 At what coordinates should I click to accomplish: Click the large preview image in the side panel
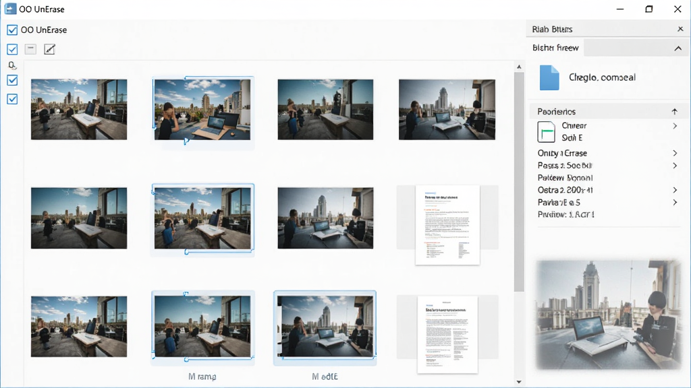pos(608,315)
